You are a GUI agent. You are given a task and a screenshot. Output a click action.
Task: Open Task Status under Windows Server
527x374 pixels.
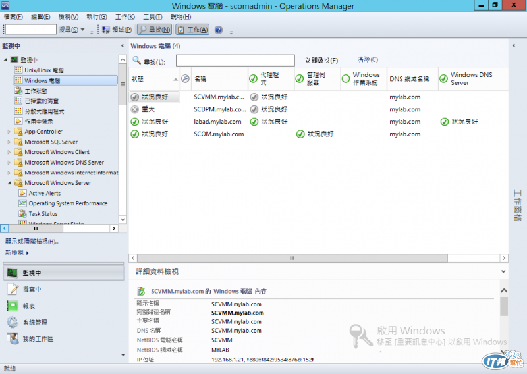click(43, 214)
